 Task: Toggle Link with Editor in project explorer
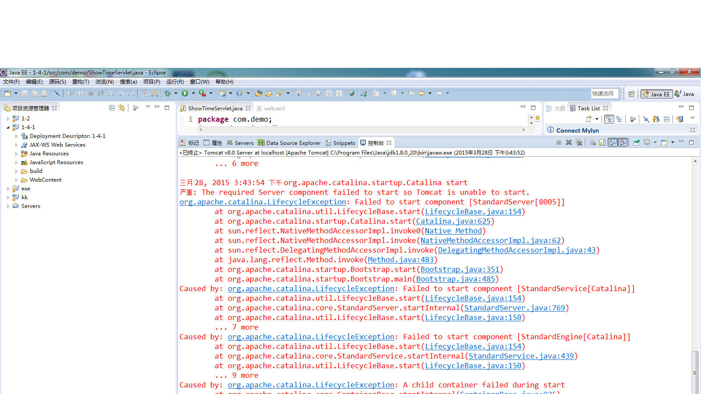pyautogui.click(x=122, y=108)
